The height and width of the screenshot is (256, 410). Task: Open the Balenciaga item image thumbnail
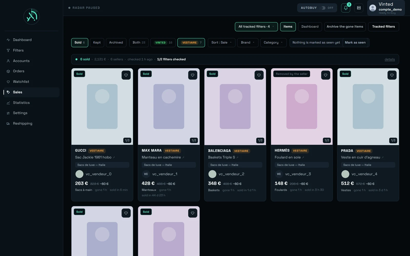pyautogui.click(x=235, y=106)
